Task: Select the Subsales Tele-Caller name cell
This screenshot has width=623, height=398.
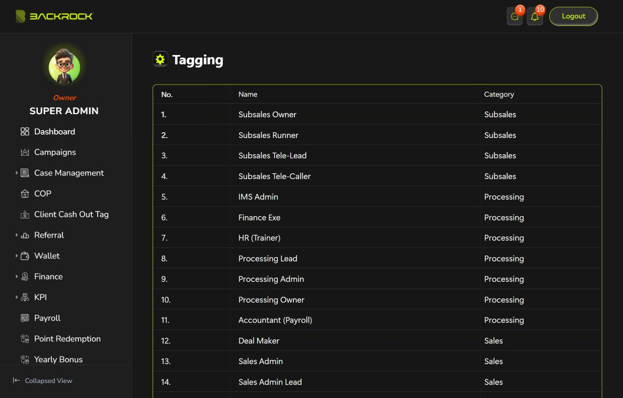Action: coord(275,176)
